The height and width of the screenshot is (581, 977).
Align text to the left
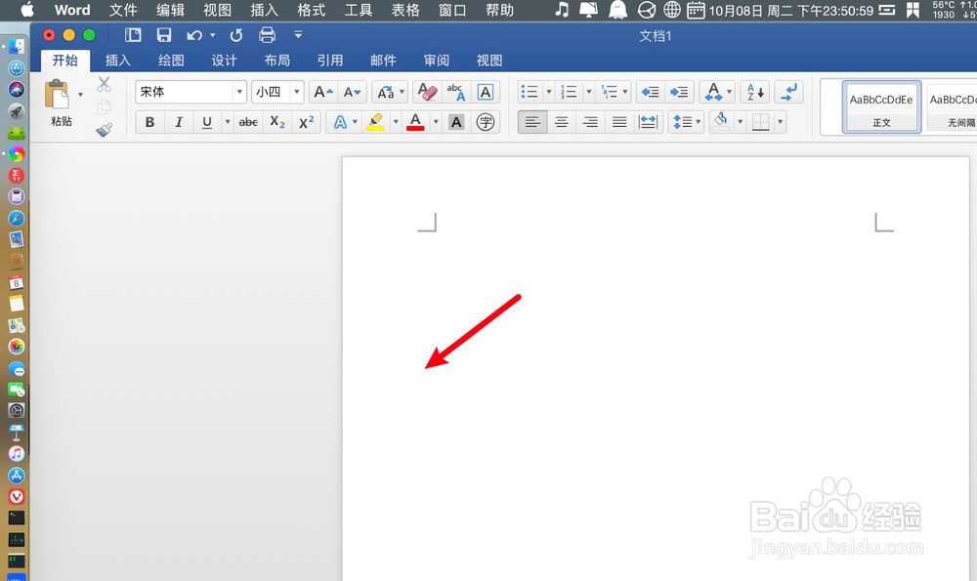[x=532, y=122]
